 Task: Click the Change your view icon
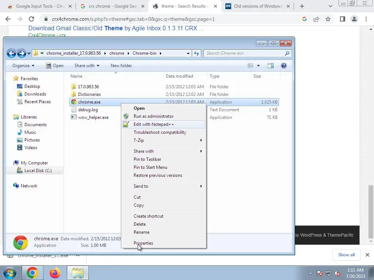tap(250, 66)
